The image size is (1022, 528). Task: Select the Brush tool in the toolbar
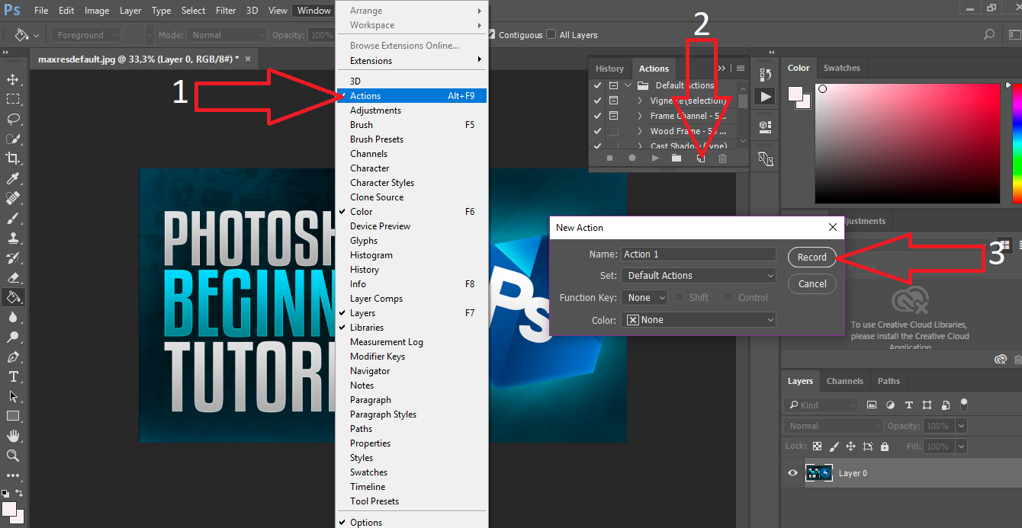(x=13, y=218)
